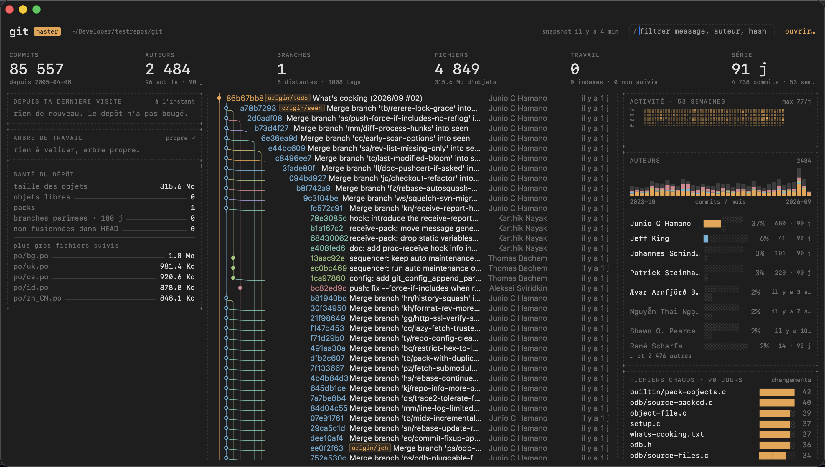Select the BRANCHES 1 stat
The image size is (825, 467).
pyautogui.click(x=319, y=68)
